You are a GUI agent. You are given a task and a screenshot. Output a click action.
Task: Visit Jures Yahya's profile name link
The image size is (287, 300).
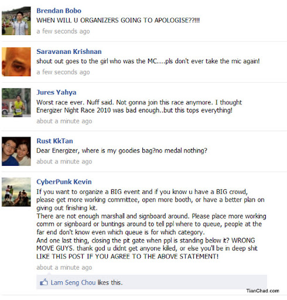56,92
